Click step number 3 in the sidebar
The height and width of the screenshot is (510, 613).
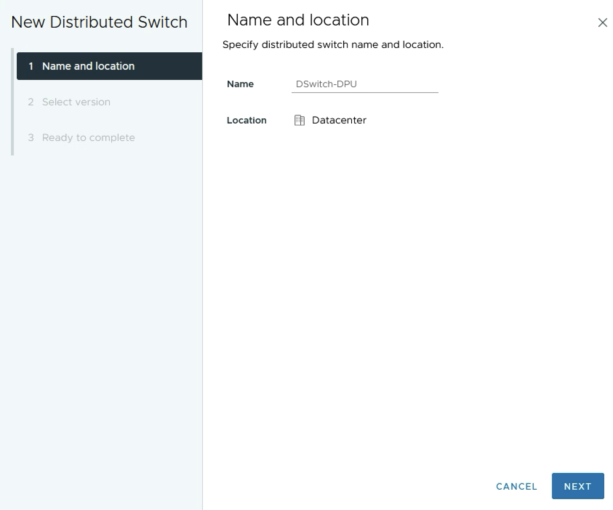point(31,138)
